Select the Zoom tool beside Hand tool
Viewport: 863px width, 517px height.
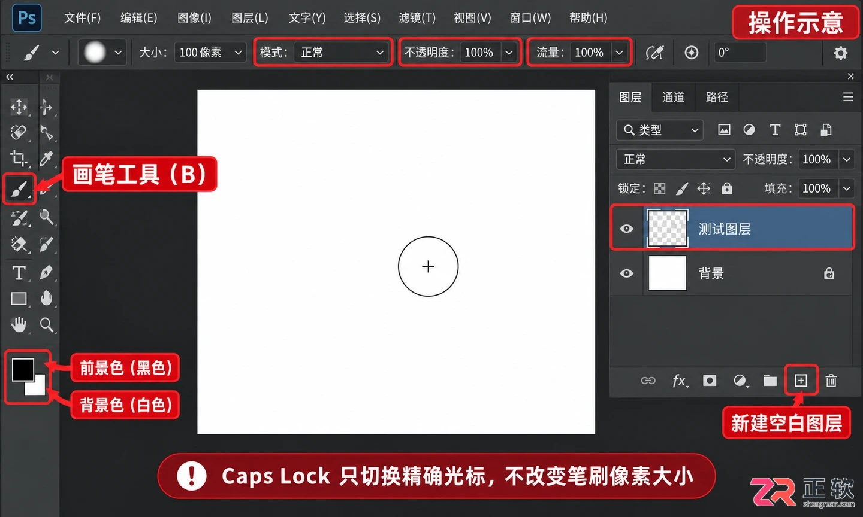coord(47,324)
